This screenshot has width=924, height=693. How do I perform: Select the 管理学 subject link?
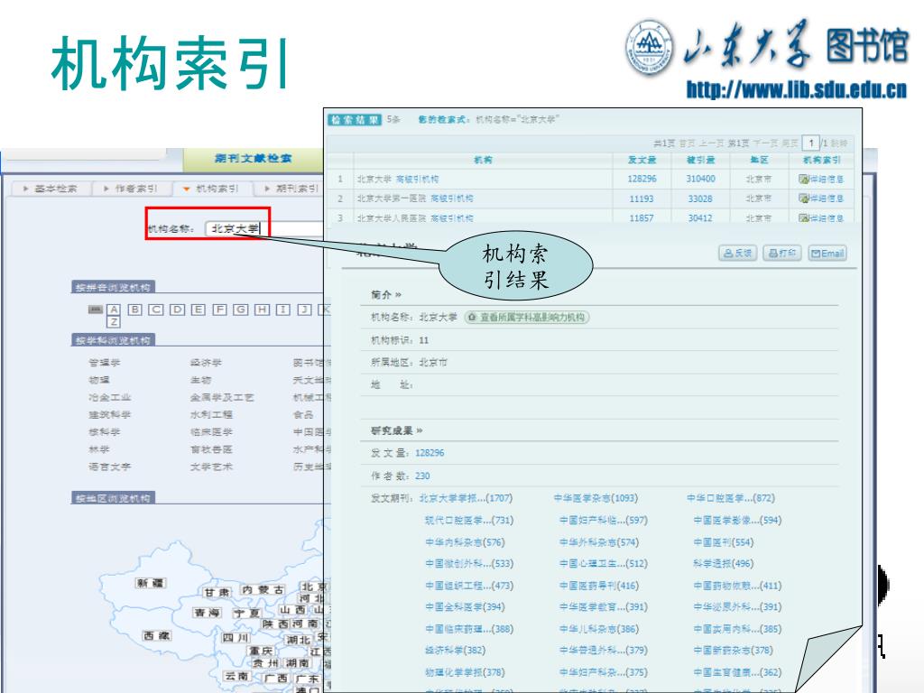105,363
